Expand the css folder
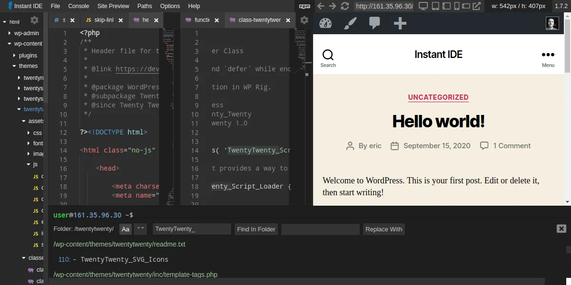Image resolution: width=571 pixels, height=285 pixels. [29, 133]
